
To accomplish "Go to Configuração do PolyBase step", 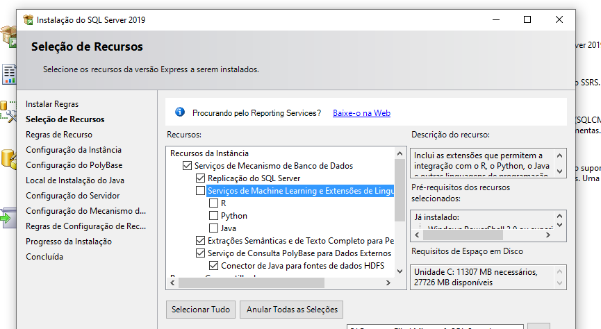I will [x=74, y=165].
